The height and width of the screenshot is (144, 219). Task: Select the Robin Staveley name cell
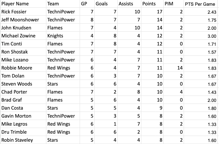23,140
